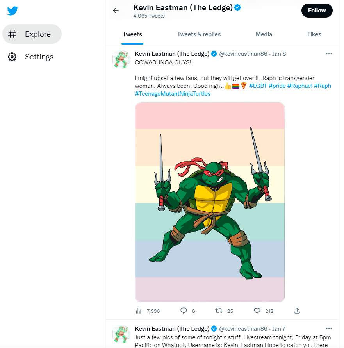View analytics for the Jan 8 tweet
The image size is (344, 348).
coord(139,311)
